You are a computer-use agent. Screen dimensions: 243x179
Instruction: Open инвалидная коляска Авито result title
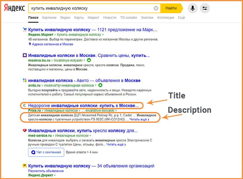point(84,80)
